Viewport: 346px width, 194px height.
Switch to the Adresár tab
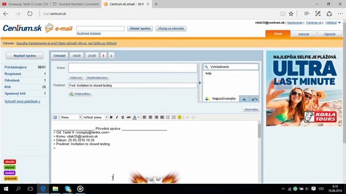(x=304, y=34)
